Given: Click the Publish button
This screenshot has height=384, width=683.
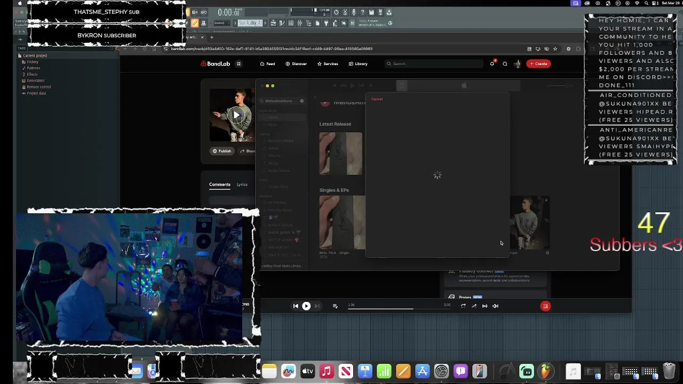Looking at the screenshot, I should click(x=222, y=151).
